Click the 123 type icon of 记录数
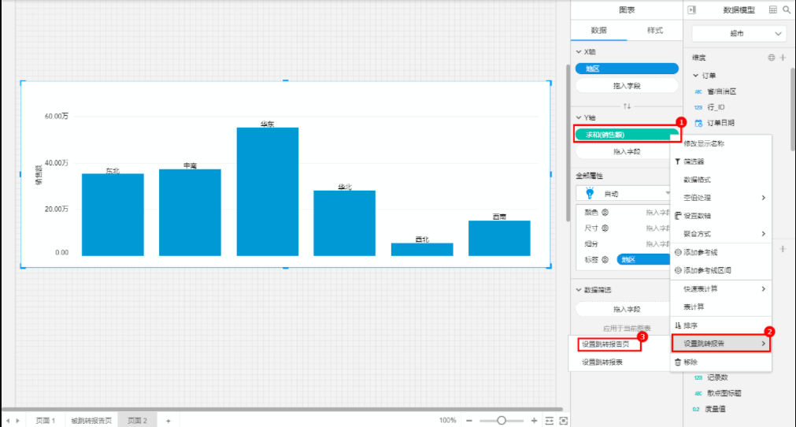Screen dimensions: 796x427 (698, 377)
